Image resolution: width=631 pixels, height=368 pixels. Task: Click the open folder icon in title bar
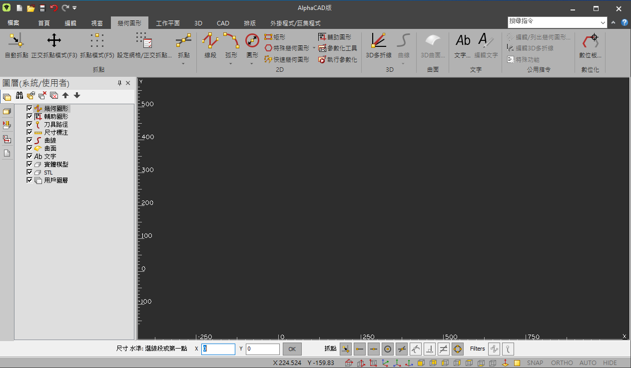[30, 8]
